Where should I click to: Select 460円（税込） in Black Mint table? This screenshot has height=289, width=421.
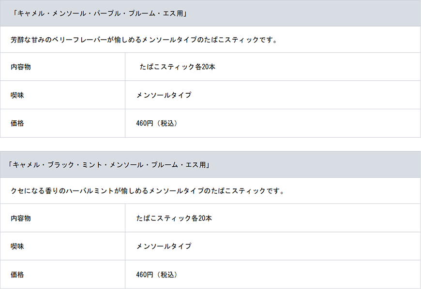(x=157, y=275)
